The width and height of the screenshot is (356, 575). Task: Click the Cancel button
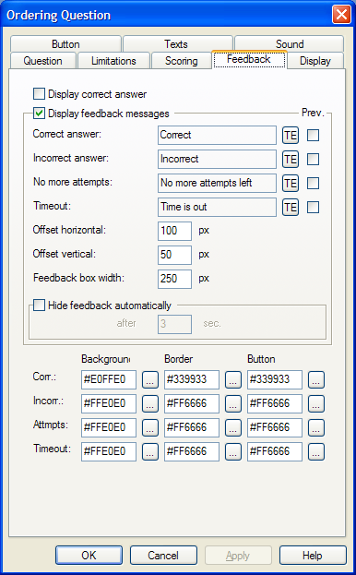(163, 556)
